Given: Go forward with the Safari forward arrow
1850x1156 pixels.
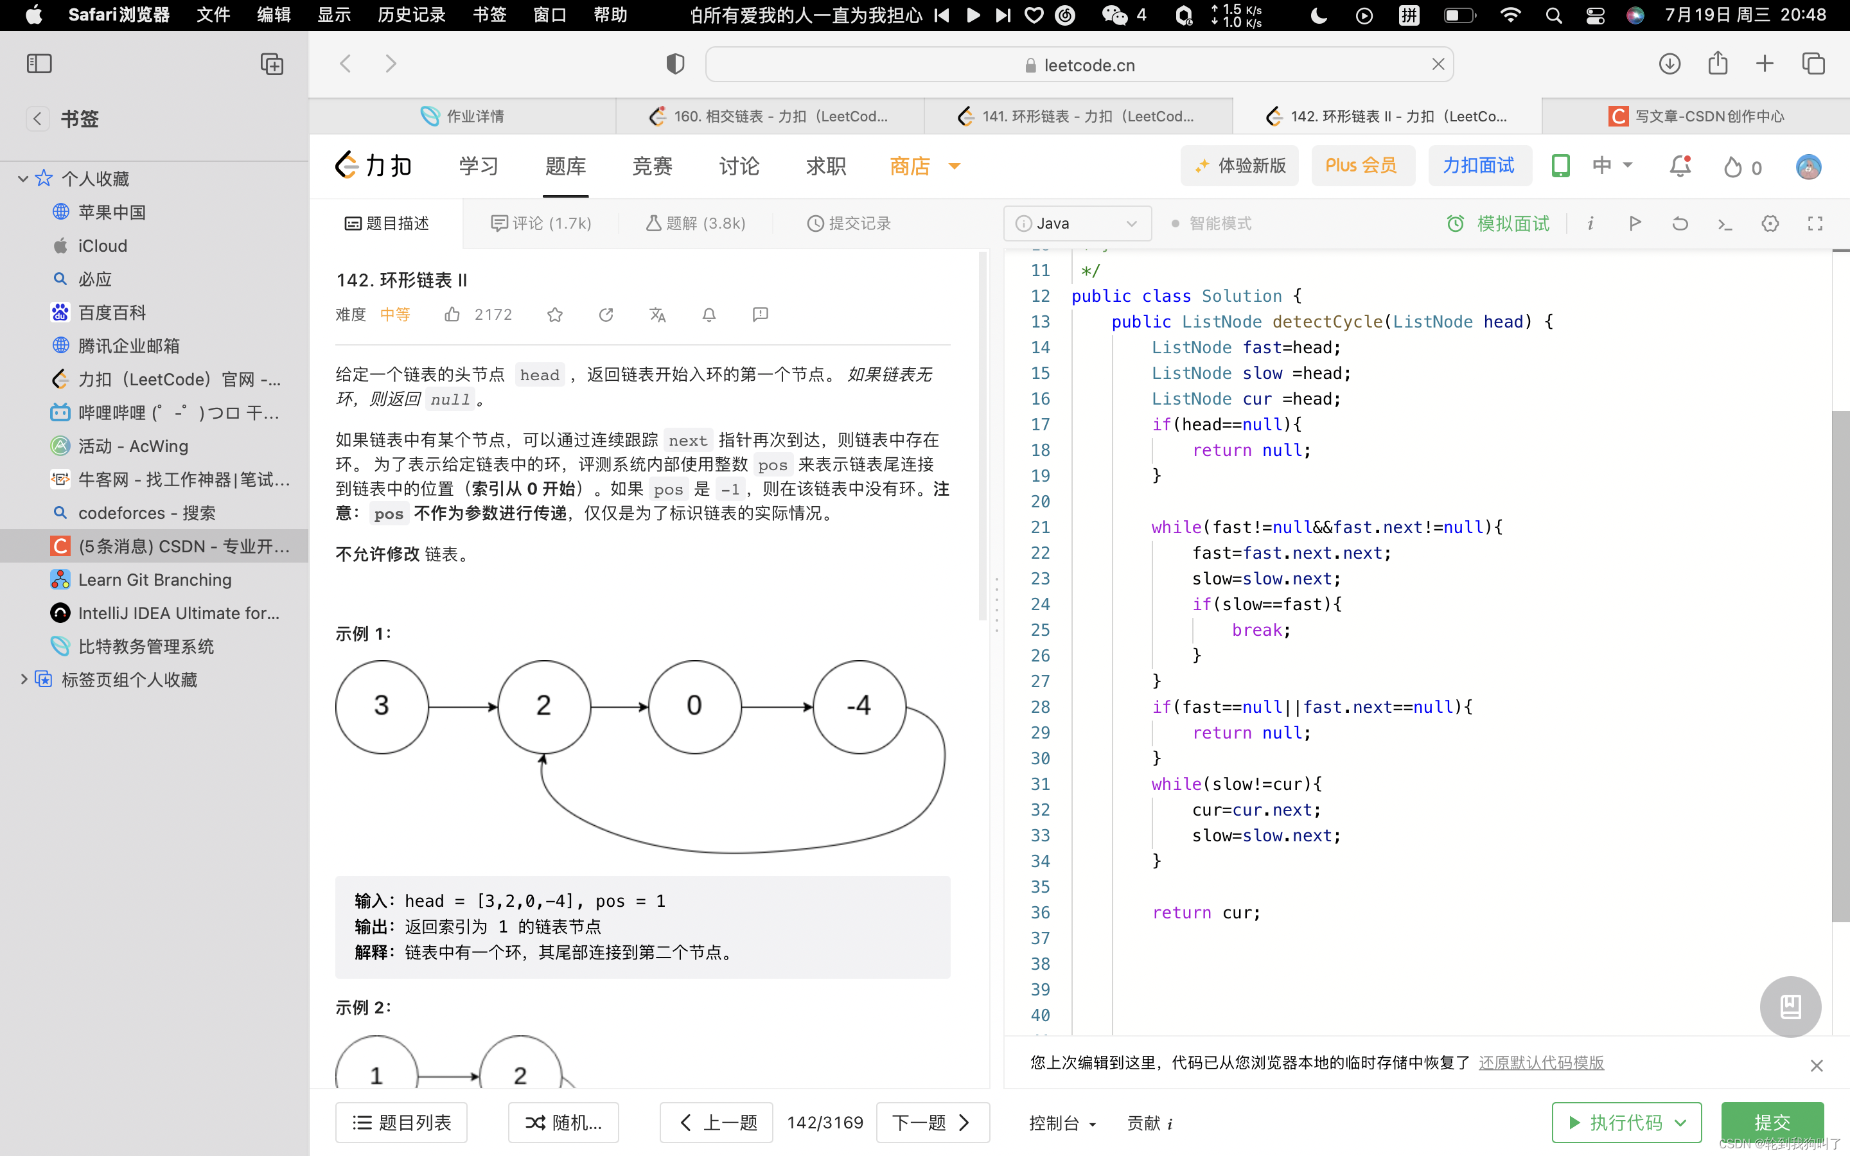Looking at the screenshot, I should click(391, 64).
